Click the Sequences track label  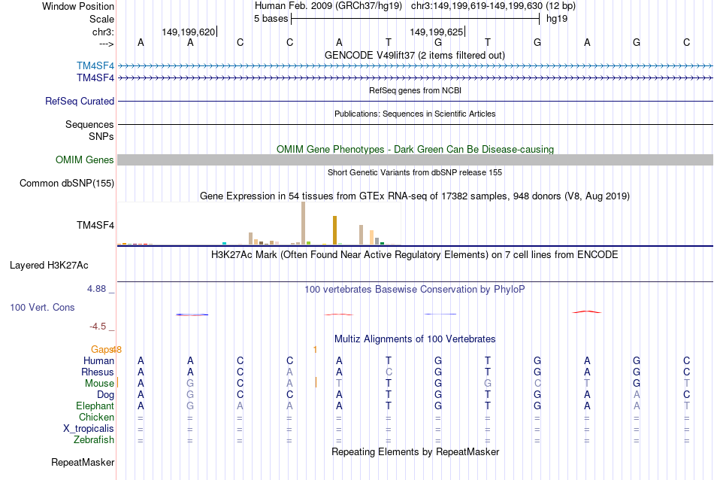point(89,124)
